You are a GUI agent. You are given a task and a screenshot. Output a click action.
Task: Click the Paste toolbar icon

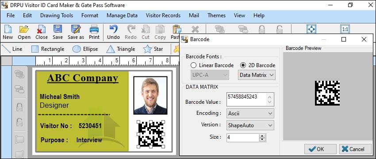pyautogui.click(x=176, y=29)
